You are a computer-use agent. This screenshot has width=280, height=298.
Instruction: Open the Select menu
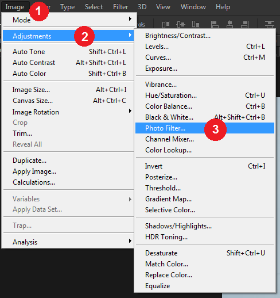[94, 7]
